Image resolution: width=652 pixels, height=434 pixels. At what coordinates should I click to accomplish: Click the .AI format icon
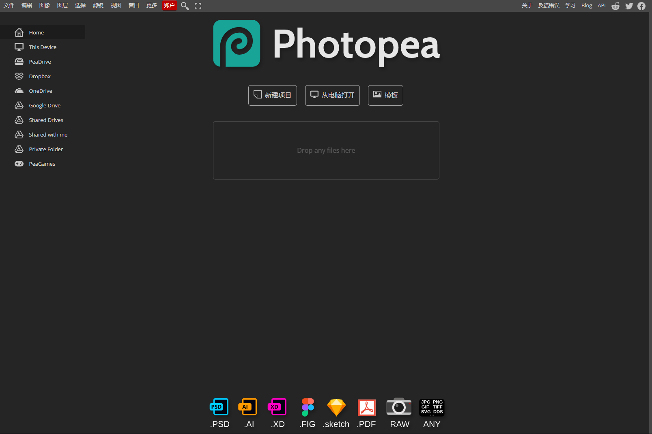pyautogui.click(x=247, y=407)
